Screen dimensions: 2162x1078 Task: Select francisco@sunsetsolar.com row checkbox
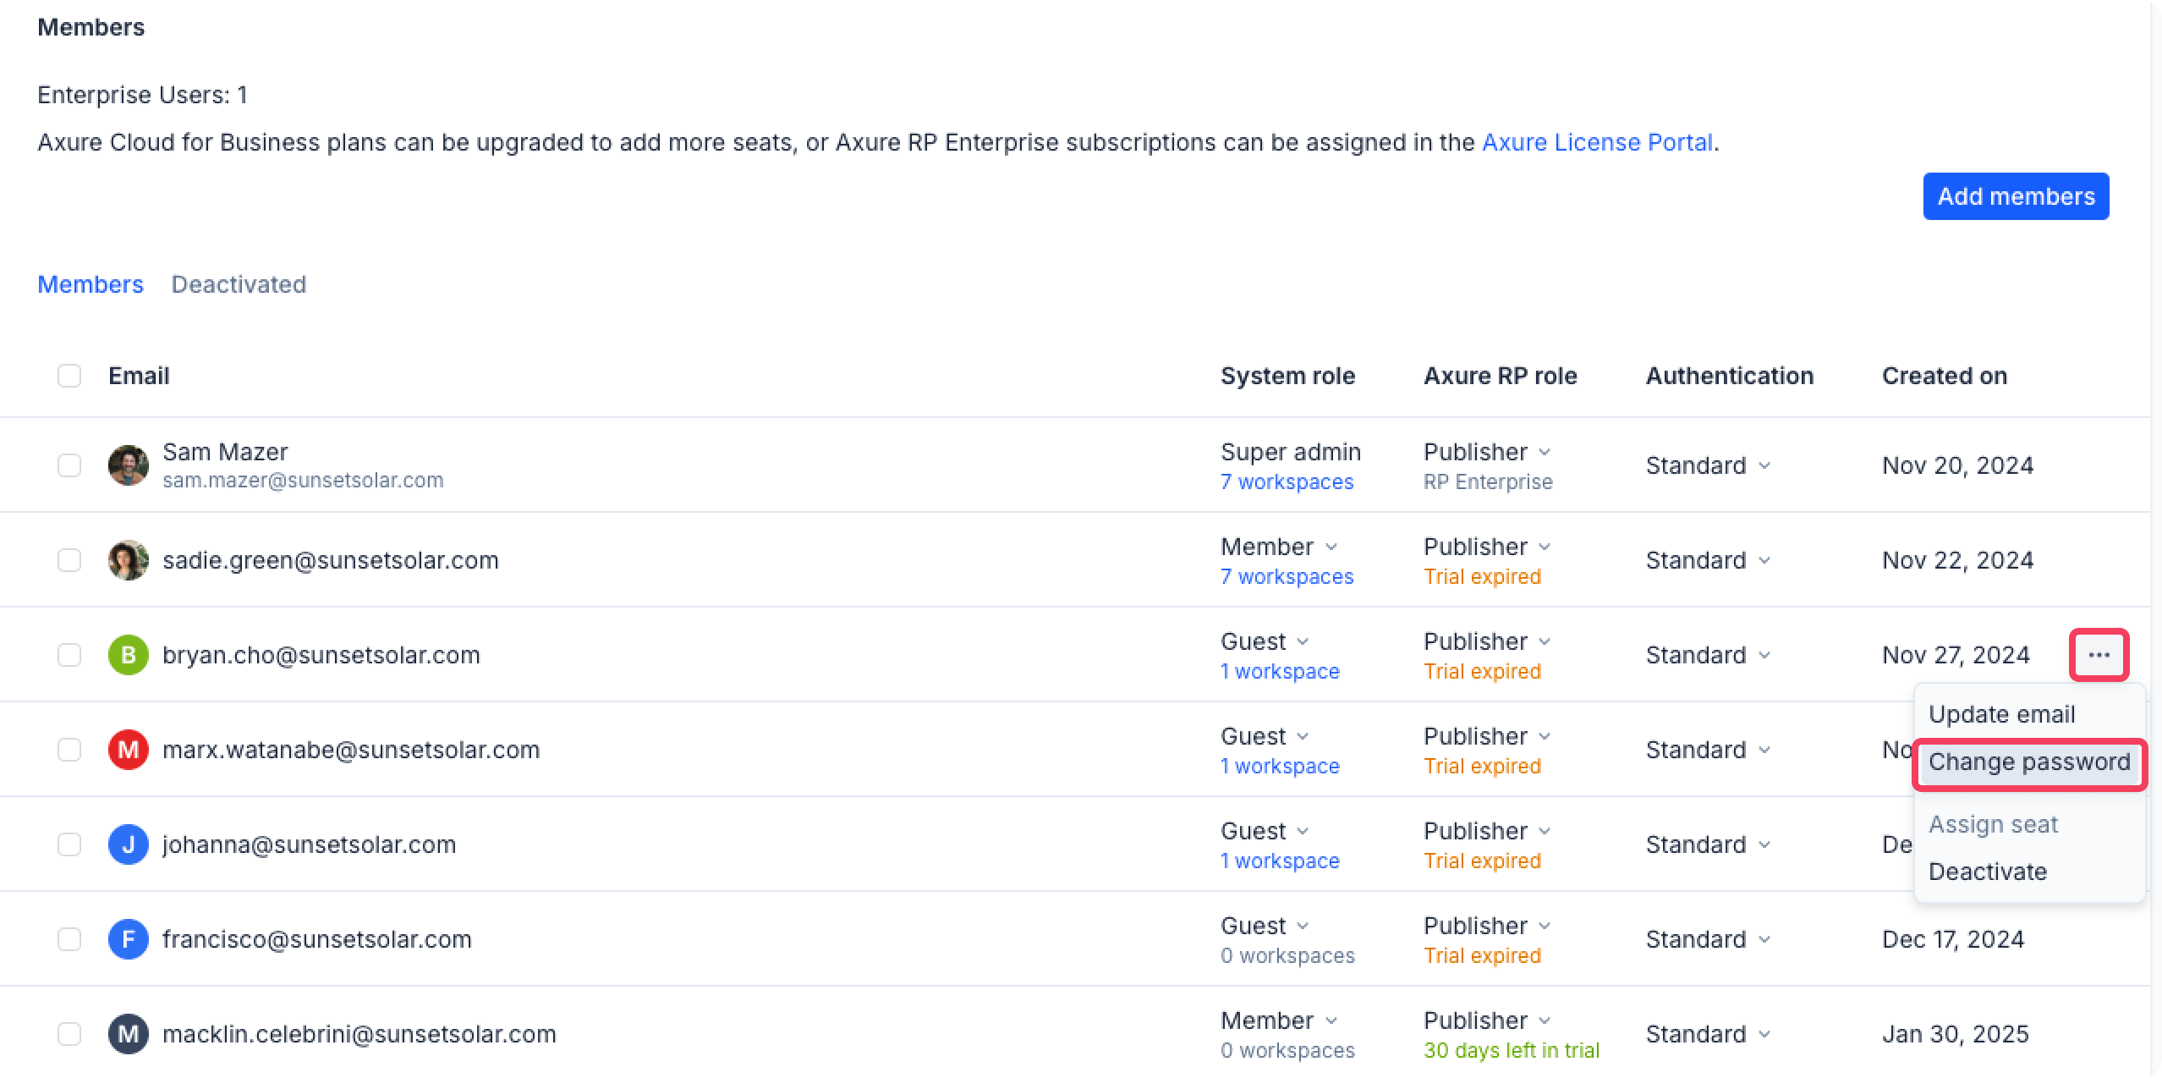pos(69,939)
